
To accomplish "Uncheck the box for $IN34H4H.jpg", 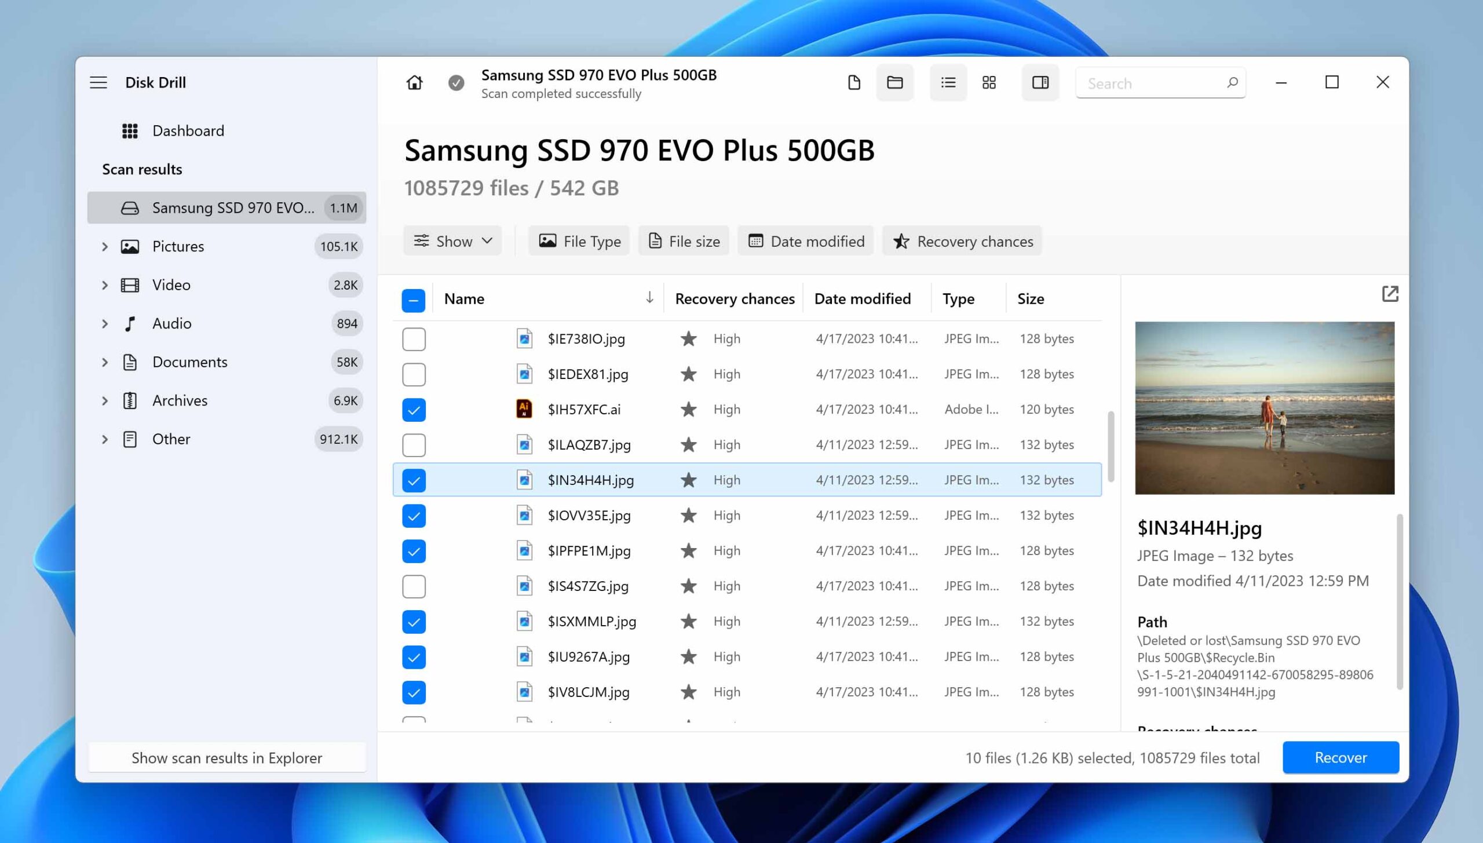I will 414,480.
